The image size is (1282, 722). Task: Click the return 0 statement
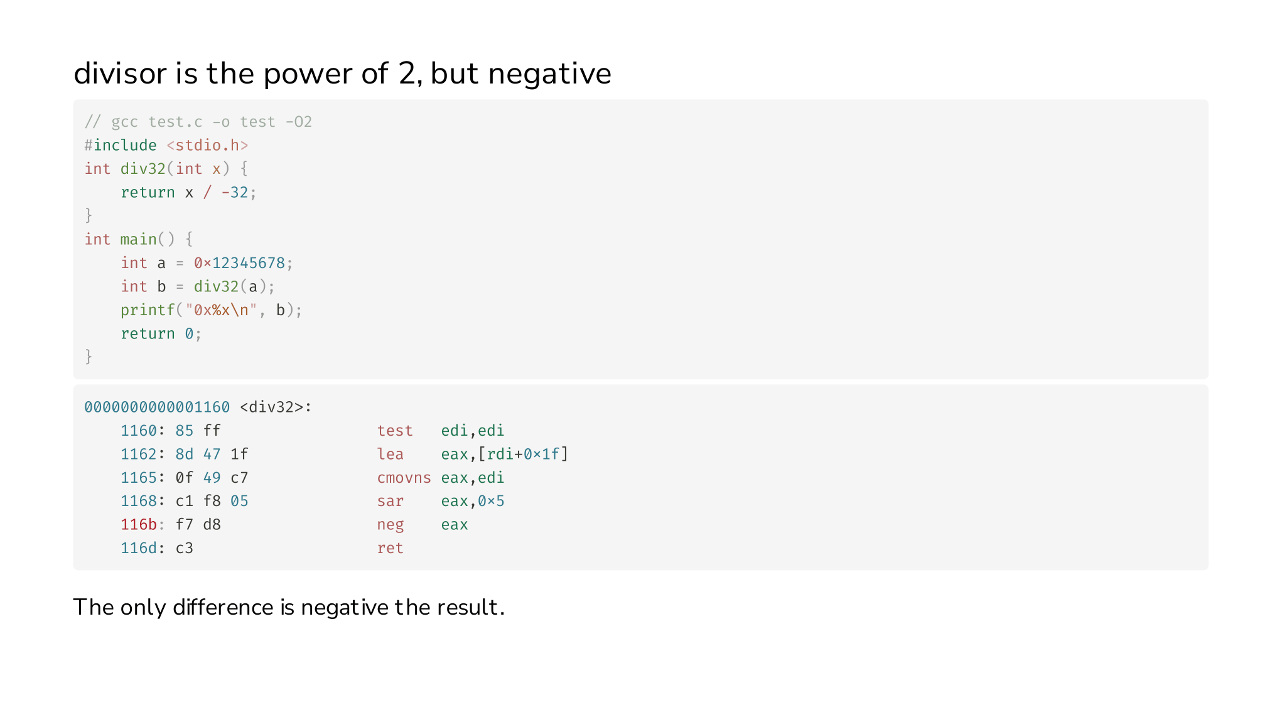pos(161,333)
